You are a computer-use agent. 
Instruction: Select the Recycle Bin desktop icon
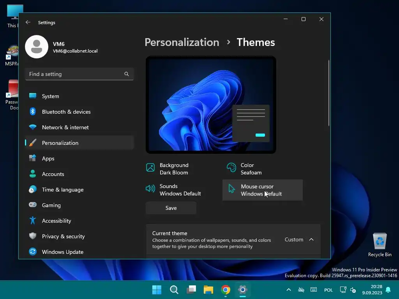(x=380, y=245)
